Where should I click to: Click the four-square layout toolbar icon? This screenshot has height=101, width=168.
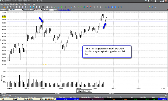(x=42, y=7)
